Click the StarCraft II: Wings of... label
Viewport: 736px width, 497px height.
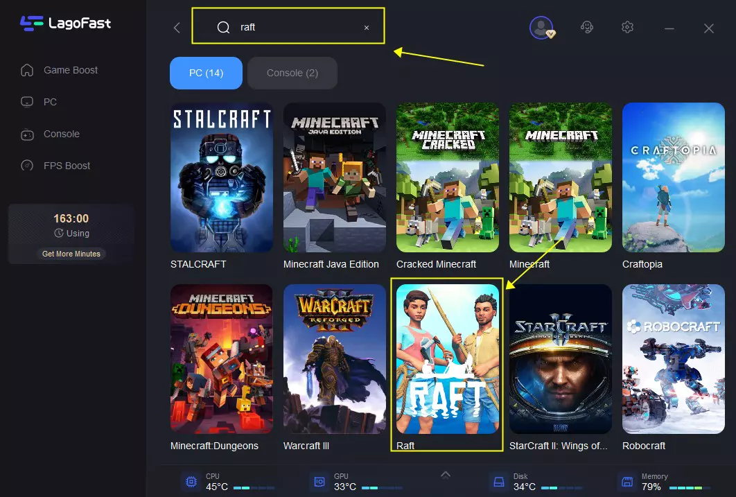coord(558,446)
